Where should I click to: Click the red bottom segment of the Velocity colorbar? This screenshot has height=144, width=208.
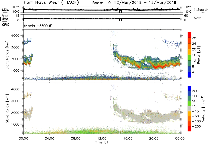coord(190,129)
